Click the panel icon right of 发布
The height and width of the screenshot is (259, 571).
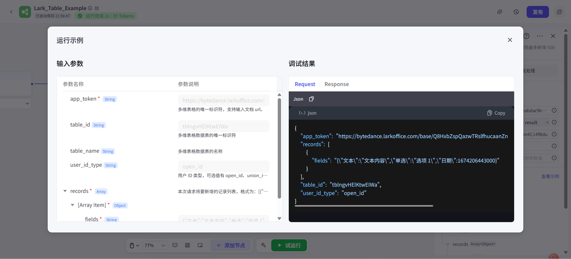click(559, 12)
